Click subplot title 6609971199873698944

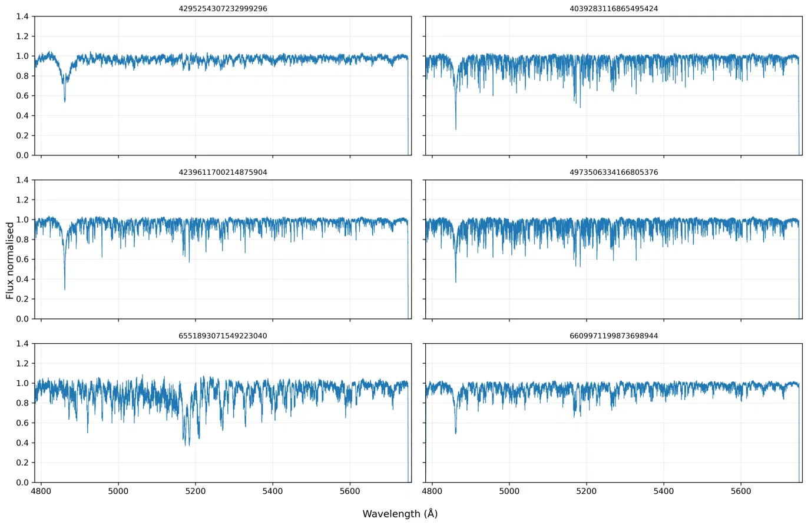click(614, 336)
